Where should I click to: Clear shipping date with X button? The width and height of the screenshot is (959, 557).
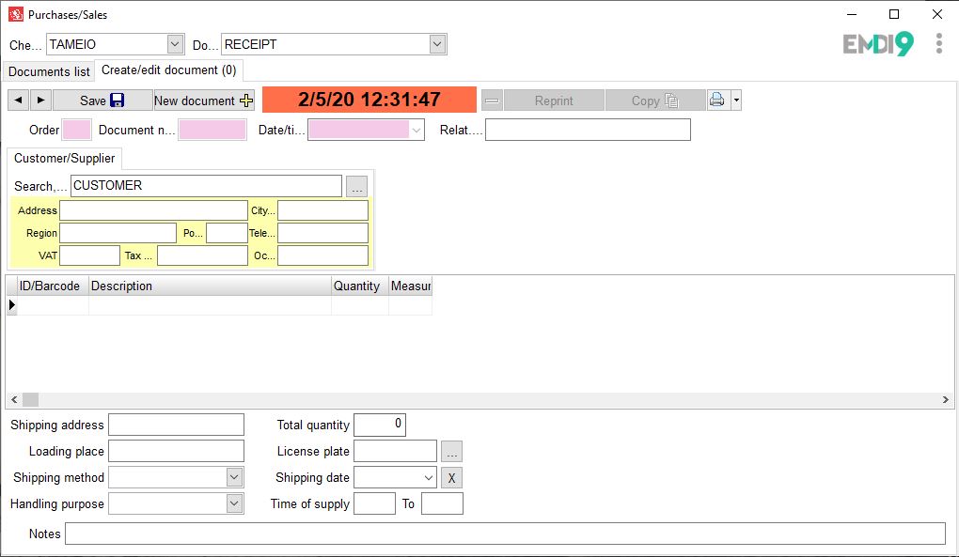451,478
